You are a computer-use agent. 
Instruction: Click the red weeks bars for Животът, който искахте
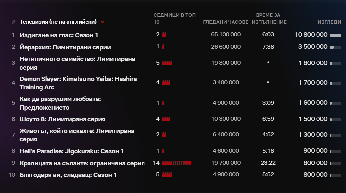(x=164, y=134)
